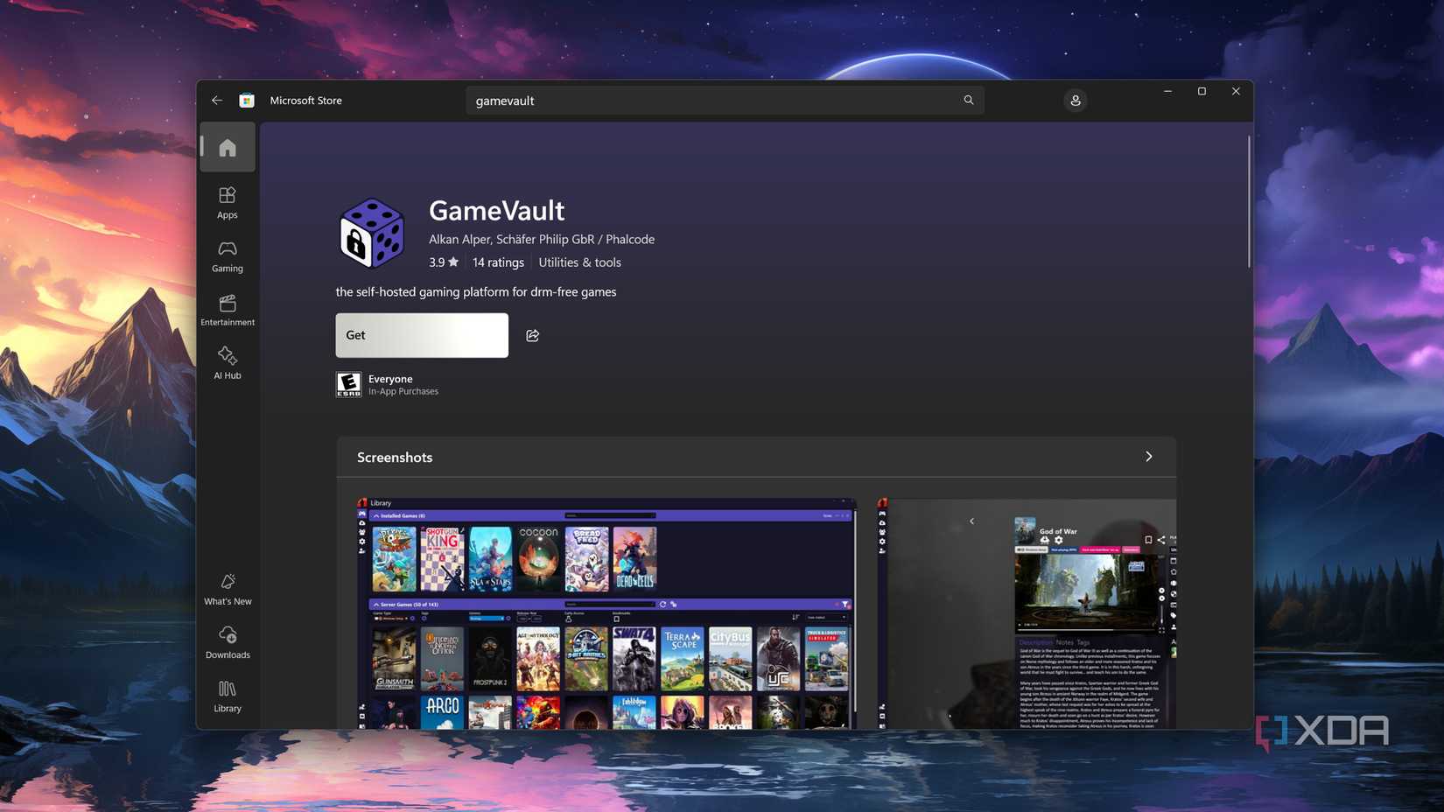The height and width of the screenshot is (812, 1444).
Task: Open the first GameVault screenshot
Action: click(606, 612)
